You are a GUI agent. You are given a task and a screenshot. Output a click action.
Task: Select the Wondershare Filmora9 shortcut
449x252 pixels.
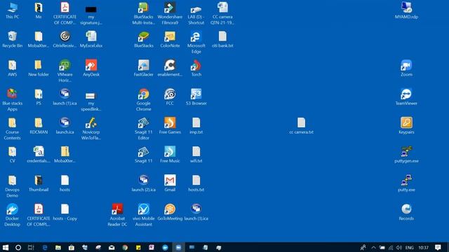click(x=170, y=13)
